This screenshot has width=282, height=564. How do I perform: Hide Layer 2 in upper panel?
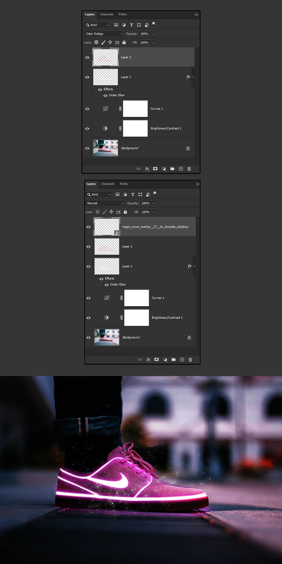[87, 58]
